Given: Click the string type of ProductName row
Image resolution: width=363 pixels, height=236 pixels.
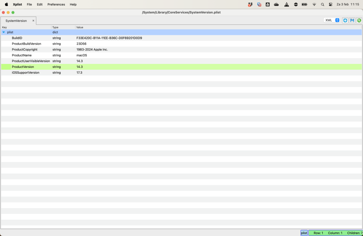Looking at the screenshot, I should (57, 55).
